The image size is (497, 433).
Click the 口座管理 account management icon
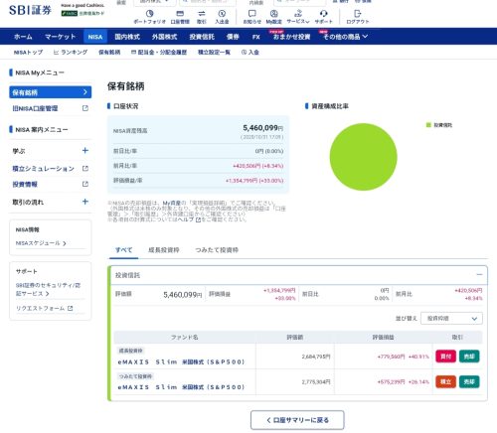(180, 14)
